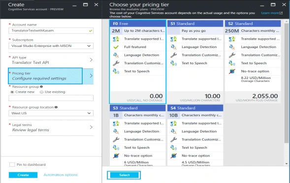This screenshot has width=290, height=183.
Task: Expand the API type chevron
Action: click(x=91, y=60)
